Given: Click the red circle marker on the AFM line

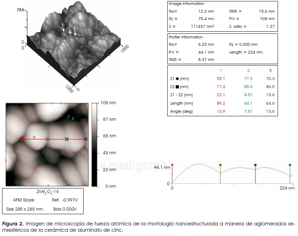Looking at the screenshot, I should point(22,139).
